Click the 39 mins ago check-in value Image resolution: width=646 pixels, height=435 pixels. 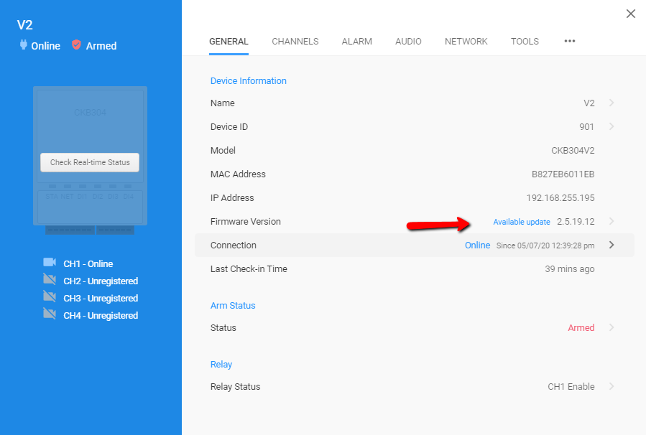coord(569,269)
